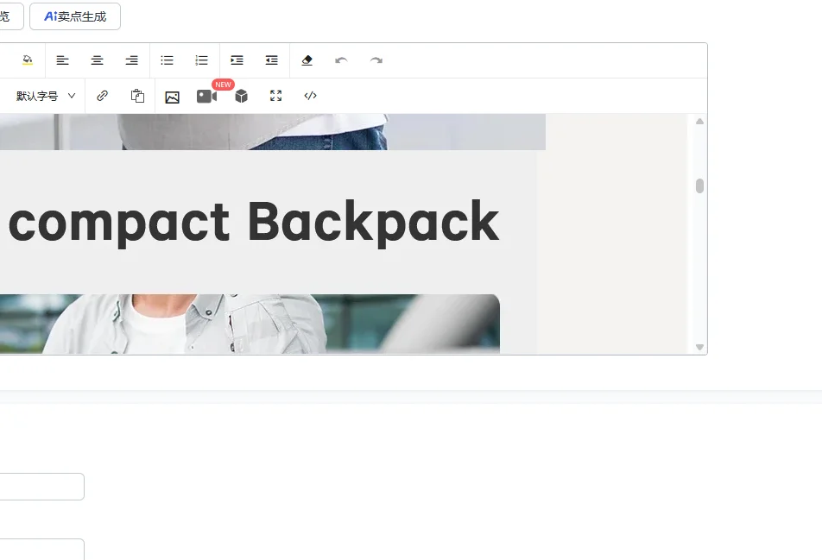Viewport: 822px width, 560px height.
Task: Click the highlight background color icon
Action: pos(28,60)
